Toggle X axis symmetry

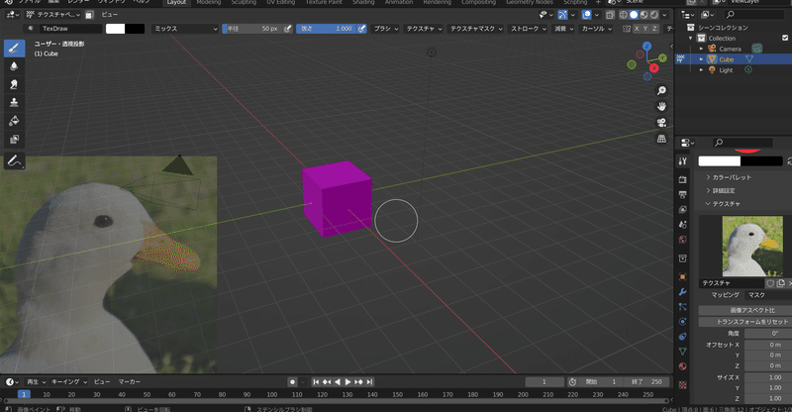pos(637,29)
